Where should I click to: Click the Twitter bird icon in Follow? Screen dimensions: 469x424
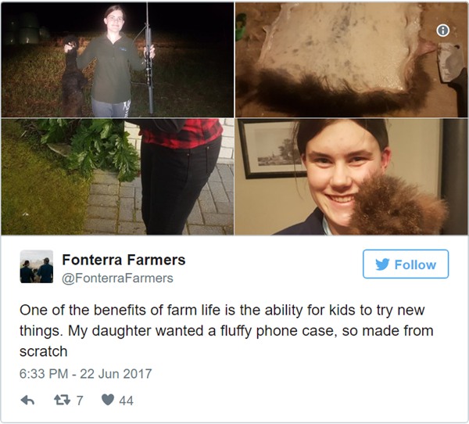click(382, 264)
